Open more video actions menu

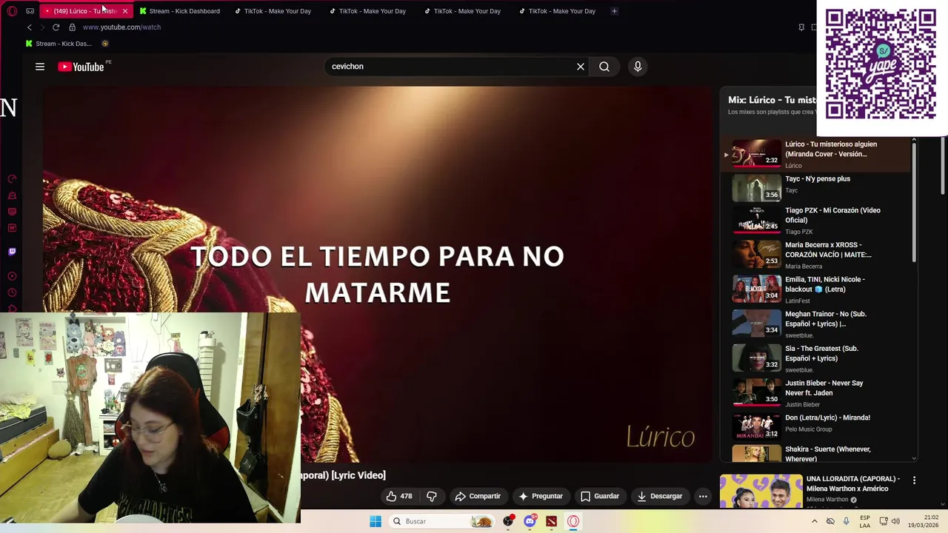pyautogui.click(x=703, y=496)
